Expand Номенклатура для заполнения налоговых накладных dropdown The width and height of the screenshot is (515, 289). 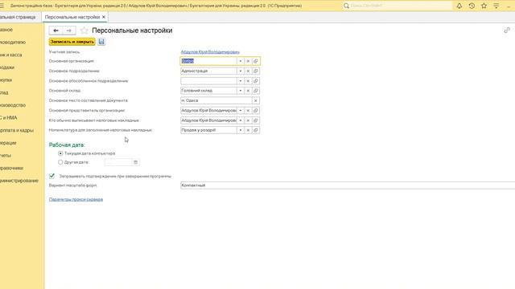coord(241,130)
